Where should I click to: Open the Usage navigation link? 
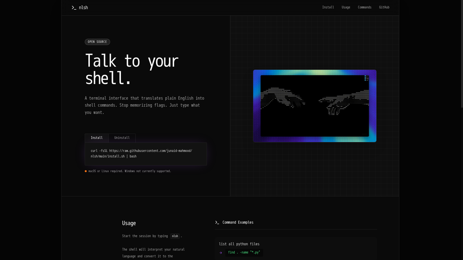346,7
